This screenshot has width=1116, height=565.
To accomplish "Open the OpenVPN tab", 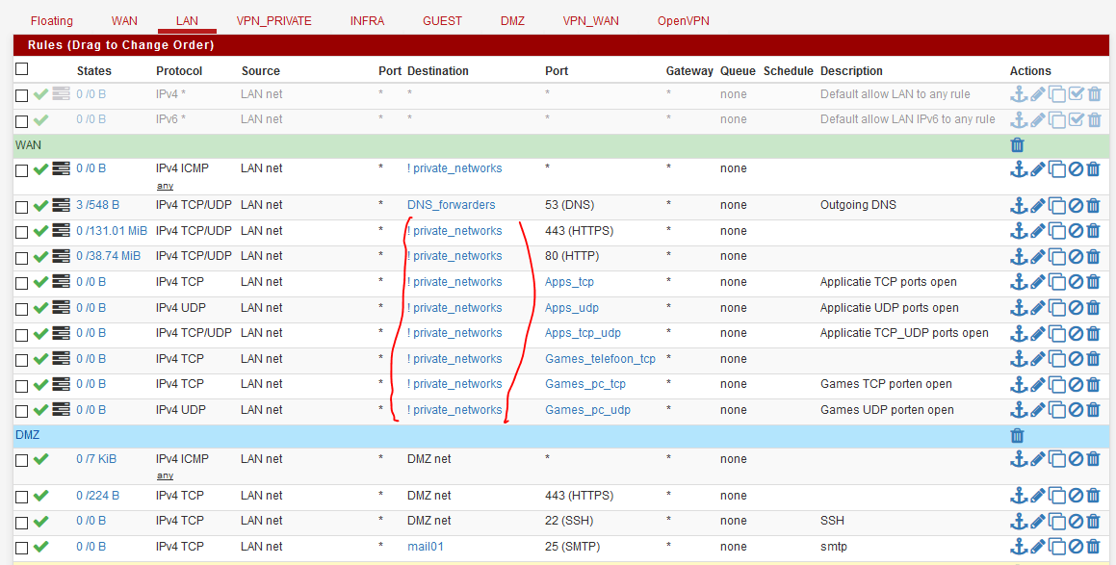I will pyautogui.click(x=684, y=20).
